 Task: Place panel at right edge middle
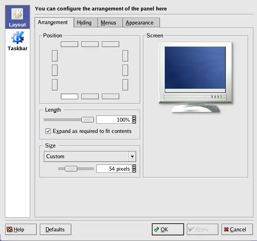click(x=125, y=70)
